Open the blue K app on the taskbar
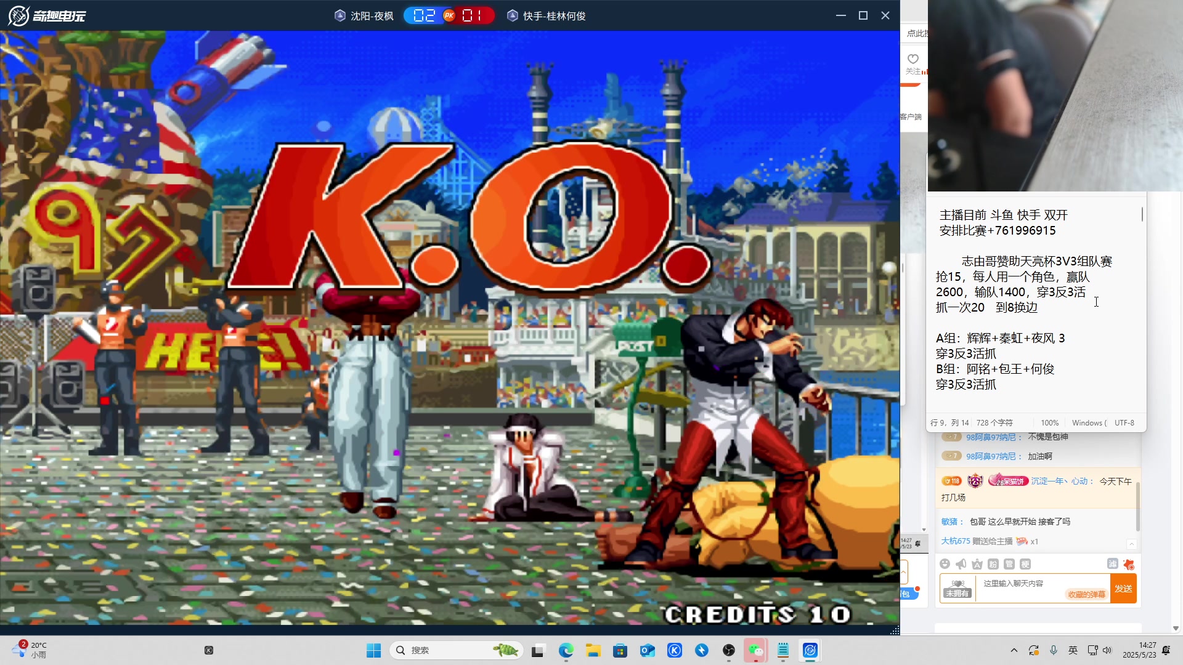This screenshot has width=1183, height=665. (674, 650)
